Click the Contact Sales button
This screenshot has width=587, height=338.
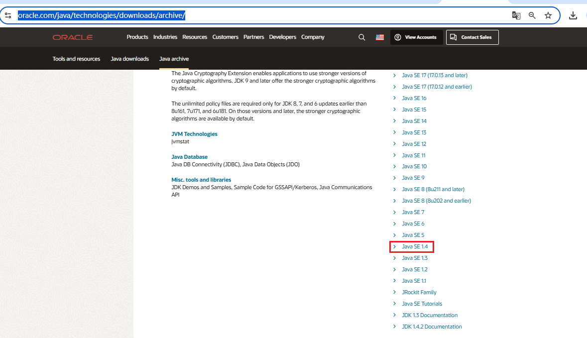click(x=472, y=37)
